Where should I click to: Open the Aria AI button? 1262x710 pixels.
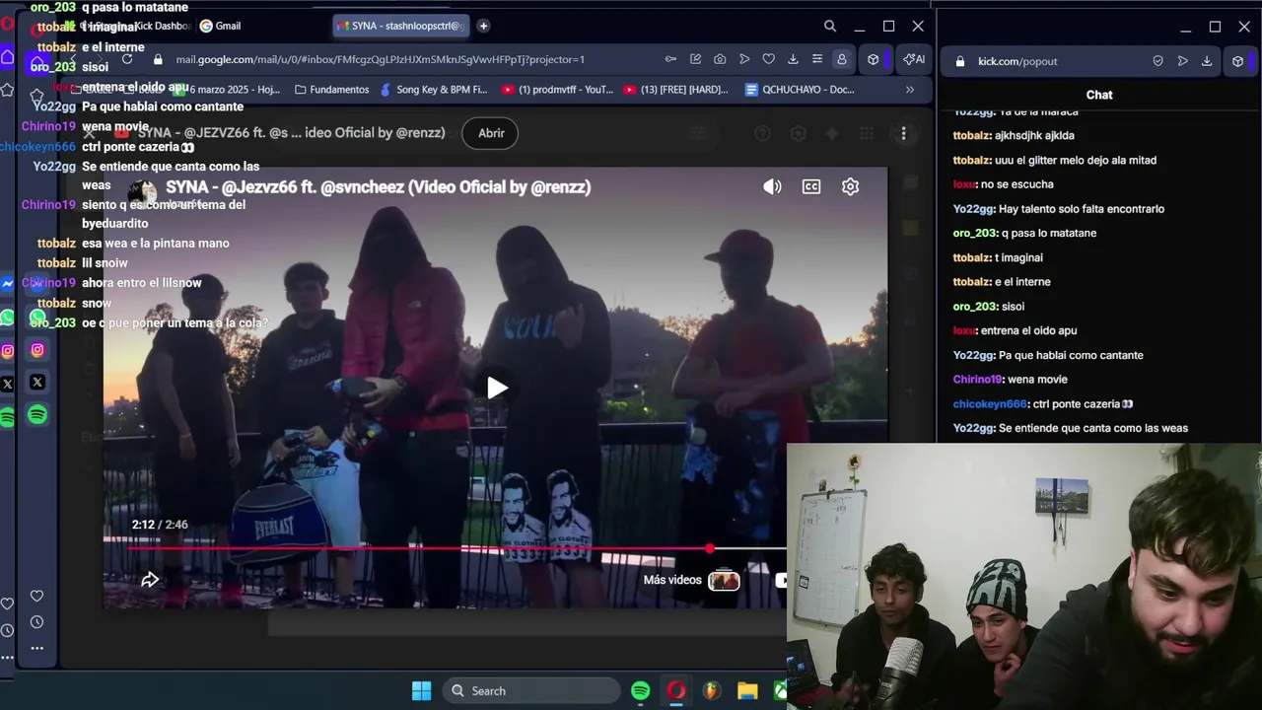(914, 59)
